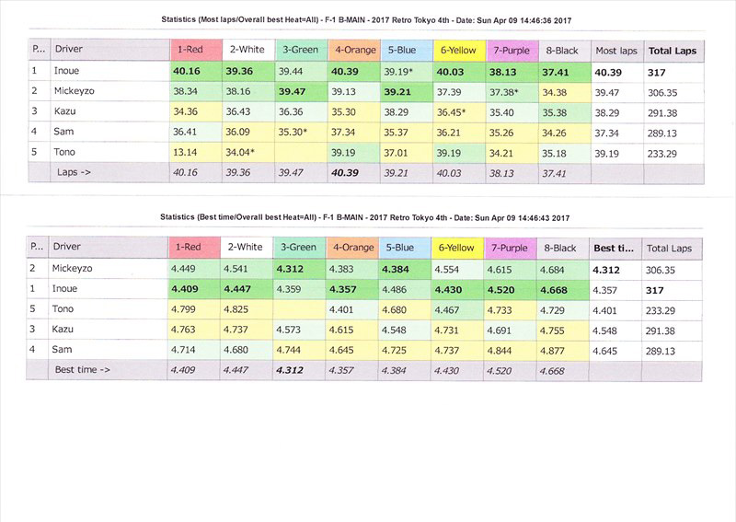Click Mickeyzo's 37.38* cell under 7-Purple

506,91
